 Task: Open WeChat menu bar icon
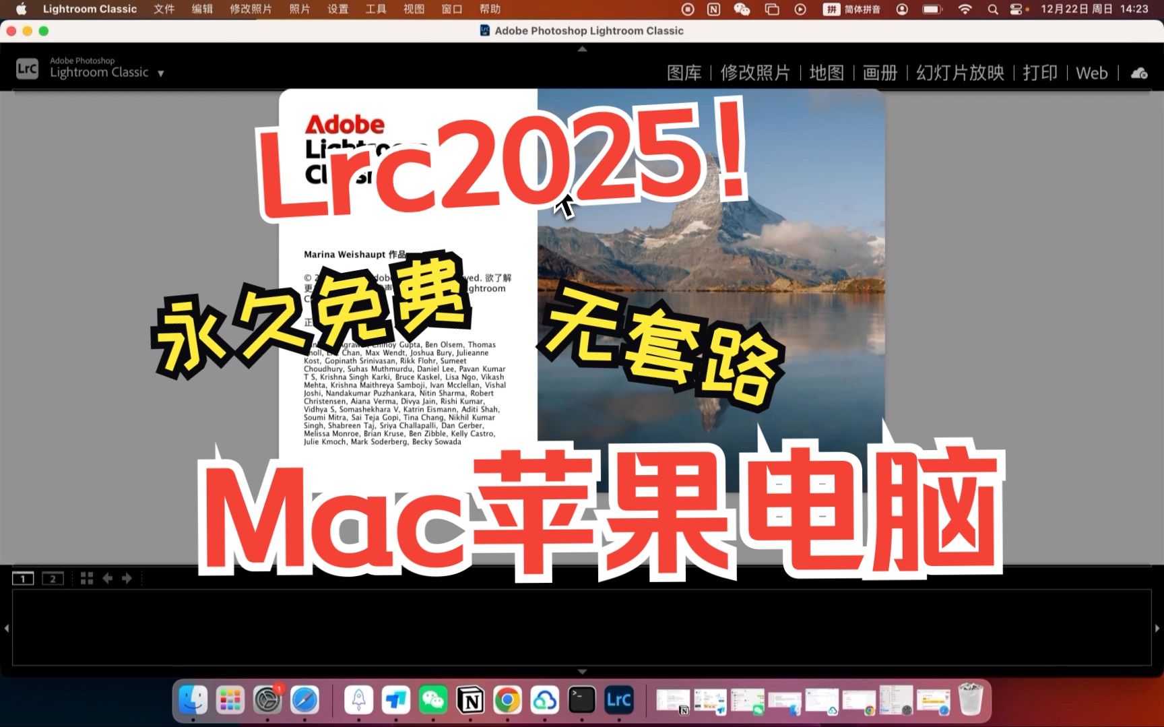pyautogui.click(x=742, y=9)
